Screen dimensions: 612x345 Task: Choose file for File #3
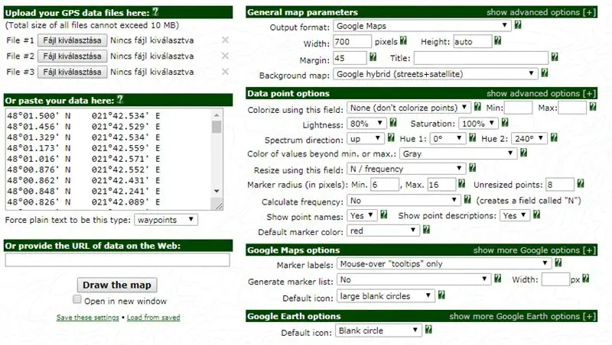(72, 72)
